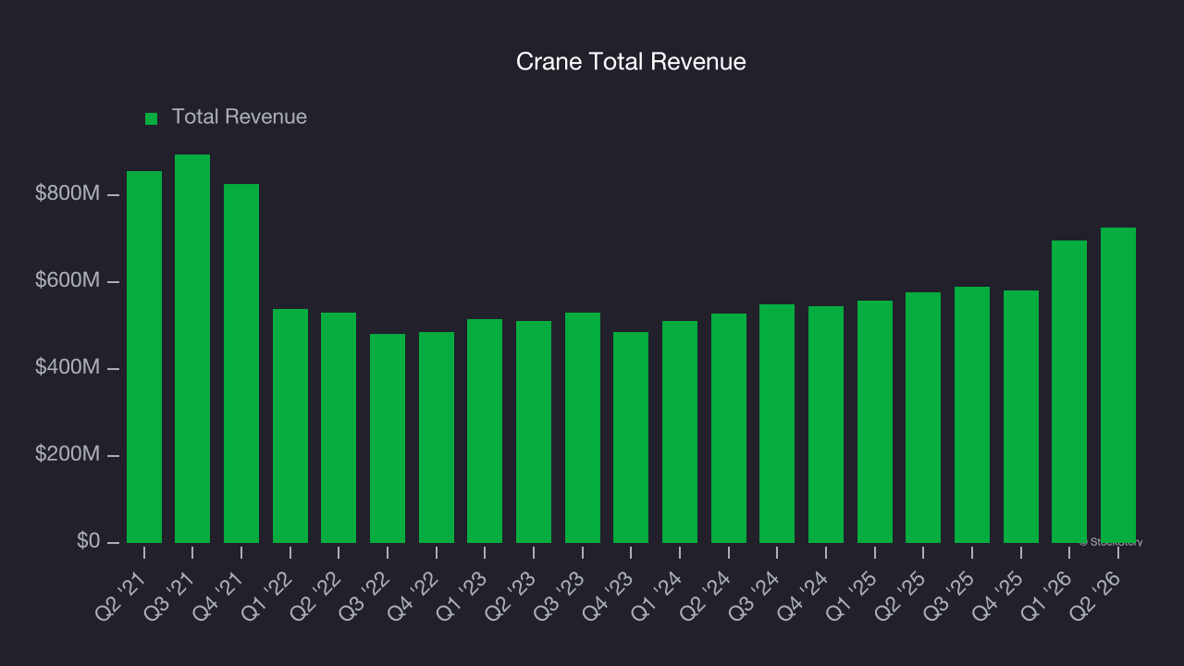Click the chart title Crane Total Revenue

point(631,62)
